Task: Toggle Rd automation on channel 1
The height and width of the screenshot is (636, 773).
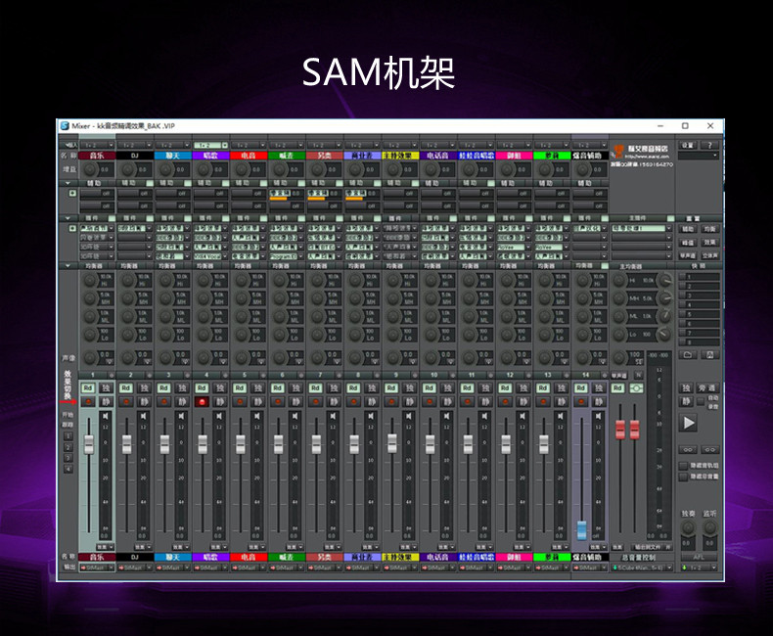Action: click(x=88, y=388)
